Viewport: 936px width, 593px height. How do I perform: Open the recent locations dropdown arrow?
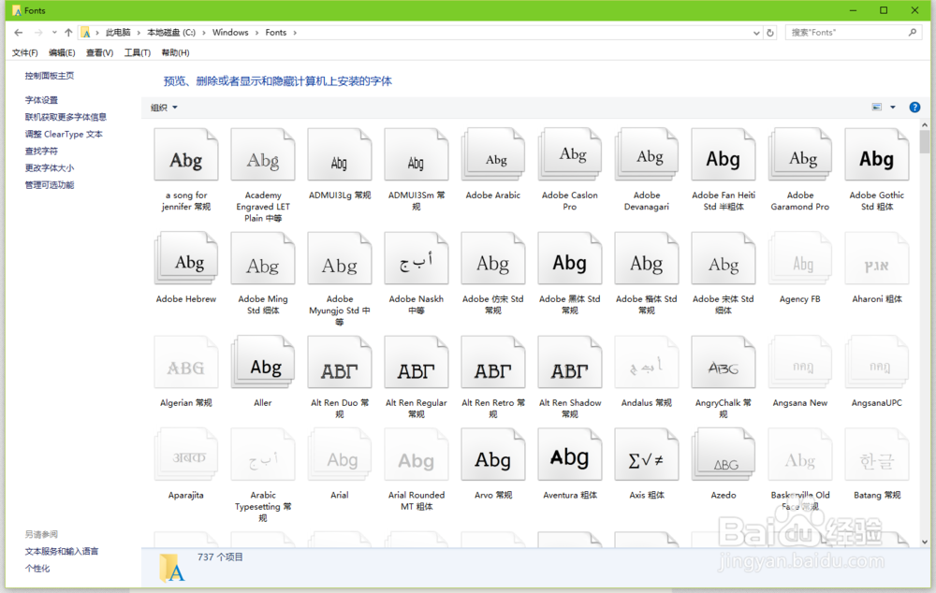(x=54, y=32)
